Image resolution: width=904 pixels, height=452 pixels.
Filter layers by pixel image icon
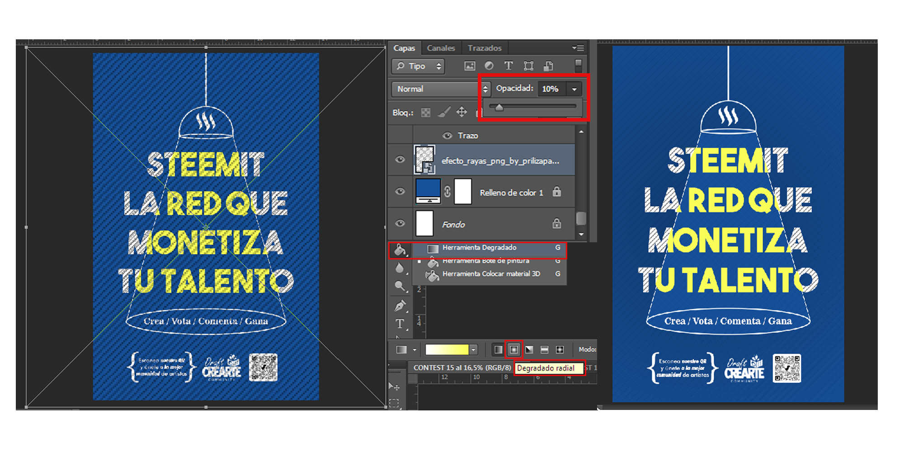(x=470, y=66)
